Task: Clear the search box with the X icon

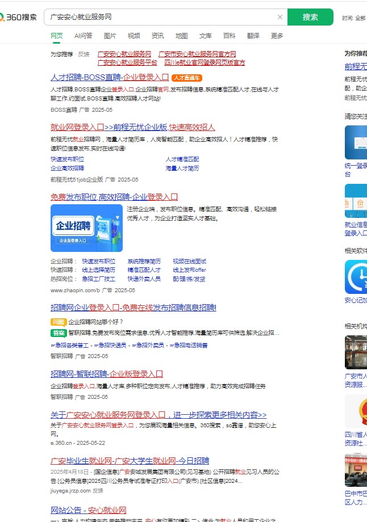Action: [x=280, y=18]
